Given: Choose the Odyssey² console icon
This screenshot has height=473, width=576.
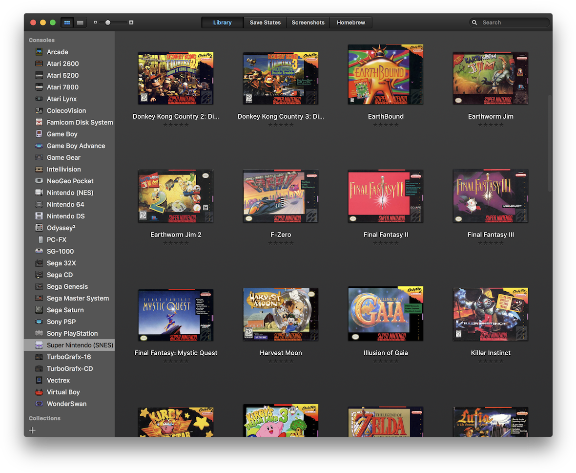Looking at the screenshot, I should (39, 228).
